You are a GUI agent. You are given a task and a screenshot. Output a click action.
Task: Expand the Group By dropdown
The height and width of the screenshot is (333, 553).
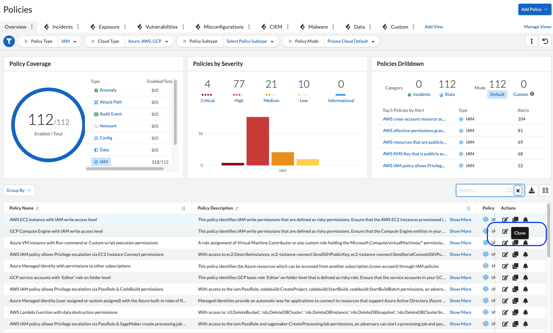(19, 190)
